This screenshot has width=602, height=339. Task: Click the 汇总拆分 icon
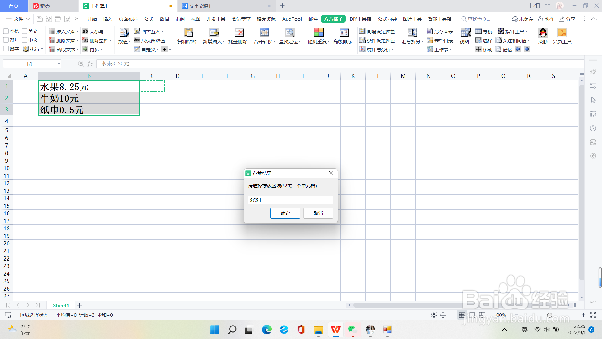click(412, 32)
